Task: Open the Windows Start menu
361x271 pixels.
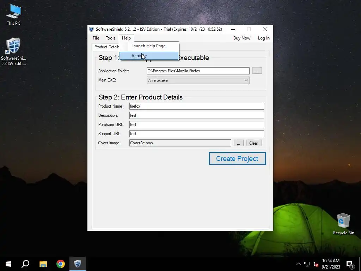Action: (x=8, y=264)
